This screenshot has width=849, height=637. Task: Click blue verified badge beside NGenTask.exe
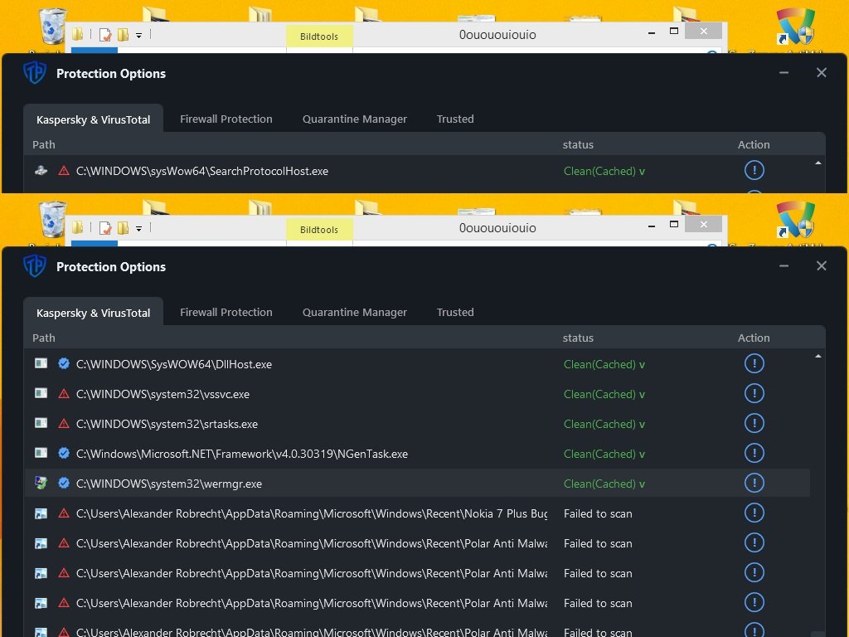64,454
